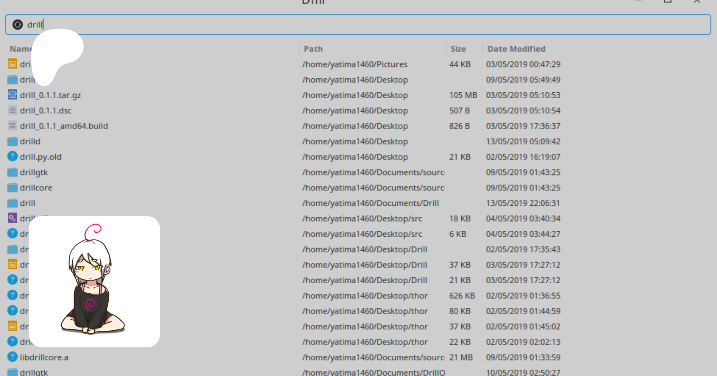Viewport: 717px width, 376px height.
Task: Click the text file icon beside drill_0.1.1.dsc
Action: tap(12, 110)
